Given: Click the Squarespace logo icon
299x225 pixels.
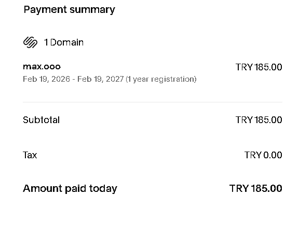Looking at the screenshot, I should click(x=30, y=42).
